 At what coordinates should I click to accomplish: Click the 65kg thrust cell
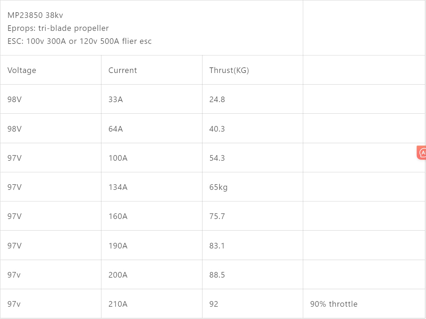point(253,187)
